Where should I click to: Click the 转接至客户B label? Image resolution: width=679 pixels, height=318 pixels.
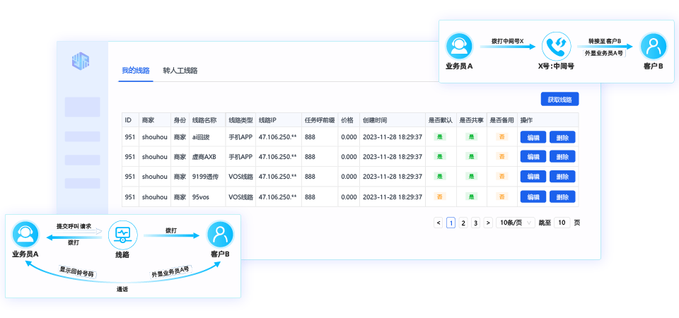[605, 41]
